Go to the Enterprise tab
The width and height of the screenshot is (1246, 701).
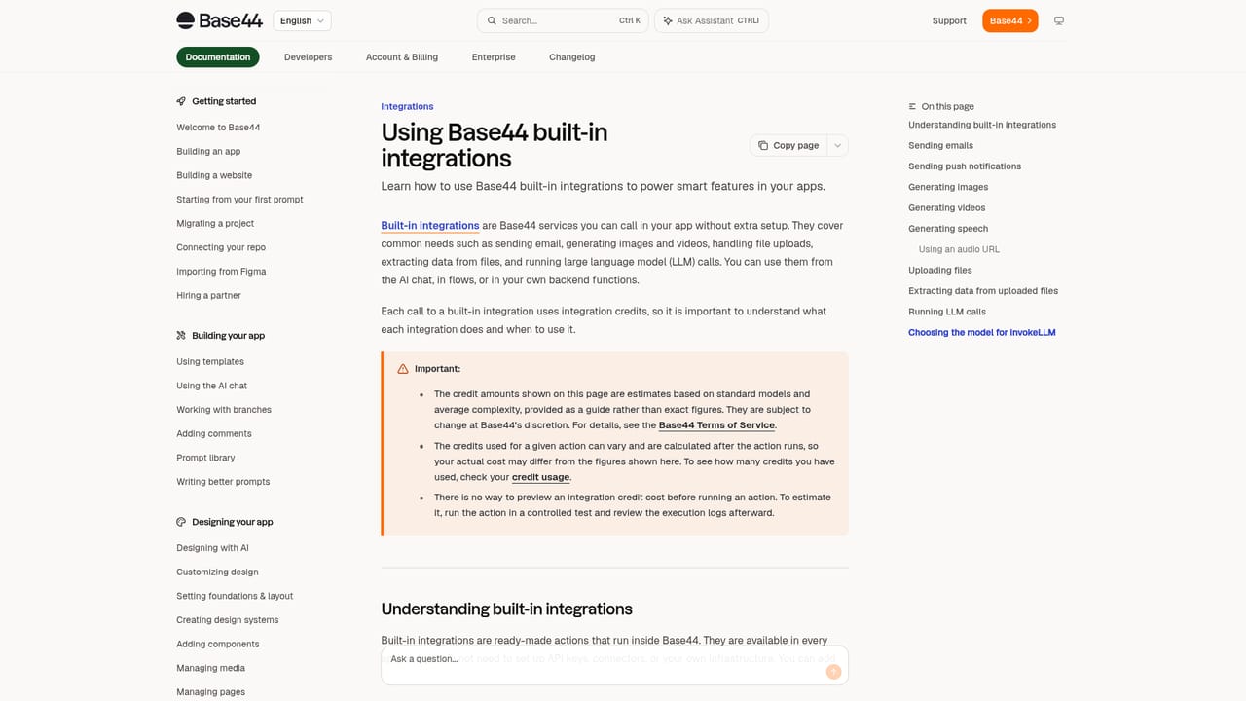tap(494, 57)
